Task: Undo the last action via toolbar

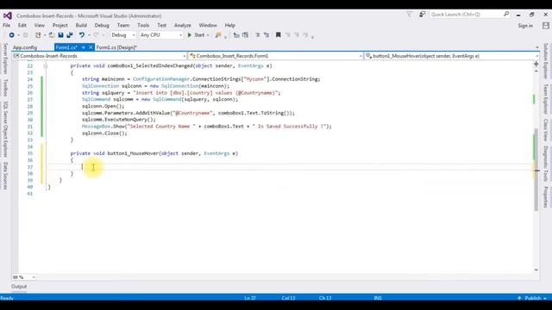Action: (x=82, y=34)
